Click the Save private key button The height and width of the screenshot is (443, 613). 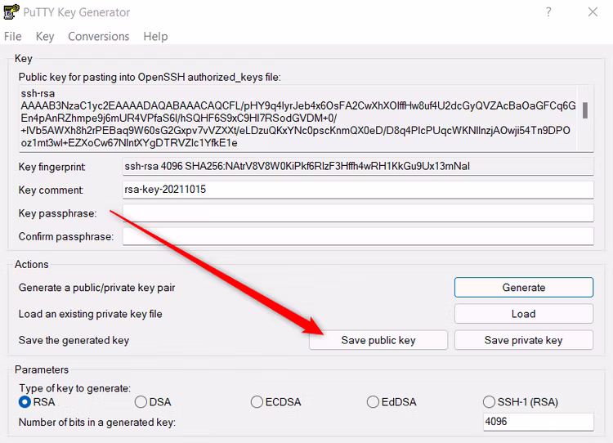523,340
